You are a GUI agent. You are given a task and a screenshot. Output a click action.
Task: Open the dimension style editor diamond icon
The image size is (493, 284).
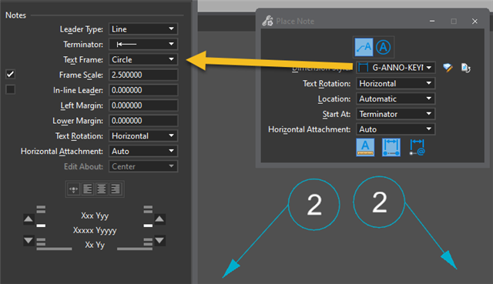point(448,68)
